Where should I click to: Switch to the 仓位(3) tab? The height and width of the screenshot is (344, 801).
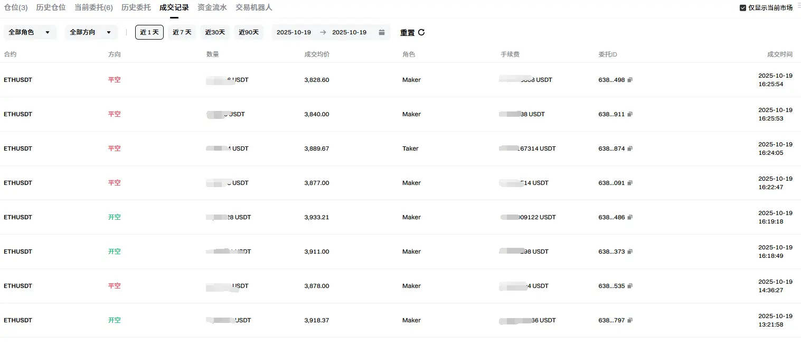click(x=16, y=7)
